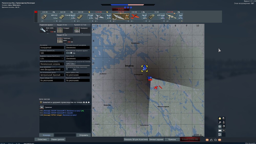Click the В бой! (1496 ОВ) button
Viewport: 256px width, 144px height.
pos(190,139)
